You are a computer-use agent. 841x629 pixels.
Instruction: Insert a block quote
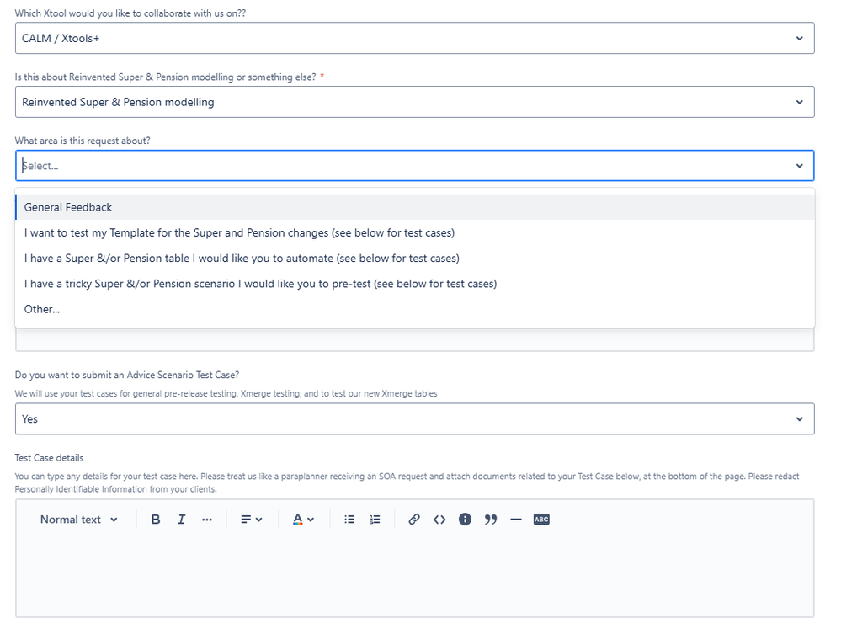tap(491, 520)
